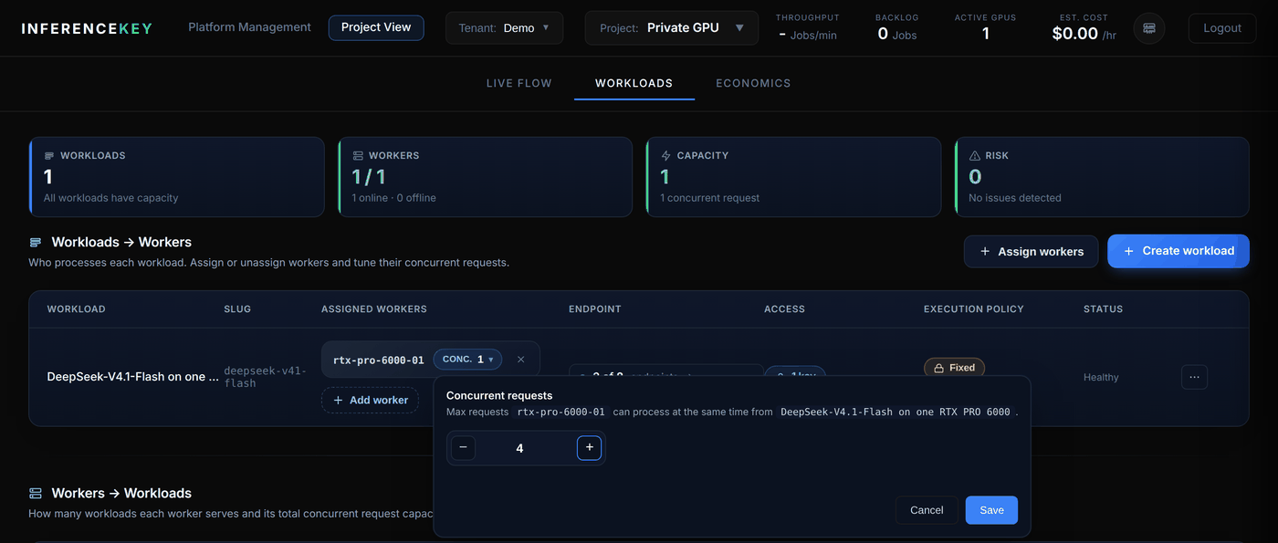Select the Workloads tab
The height and width of the screenshot is (543, 1278).
point(634,83)
